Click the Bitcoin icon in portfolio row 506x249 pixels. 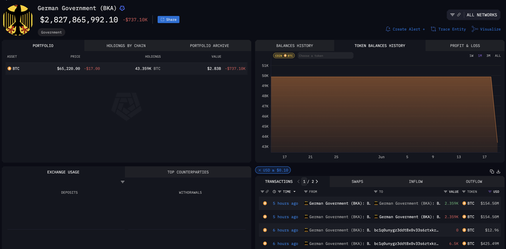(9, 69)
